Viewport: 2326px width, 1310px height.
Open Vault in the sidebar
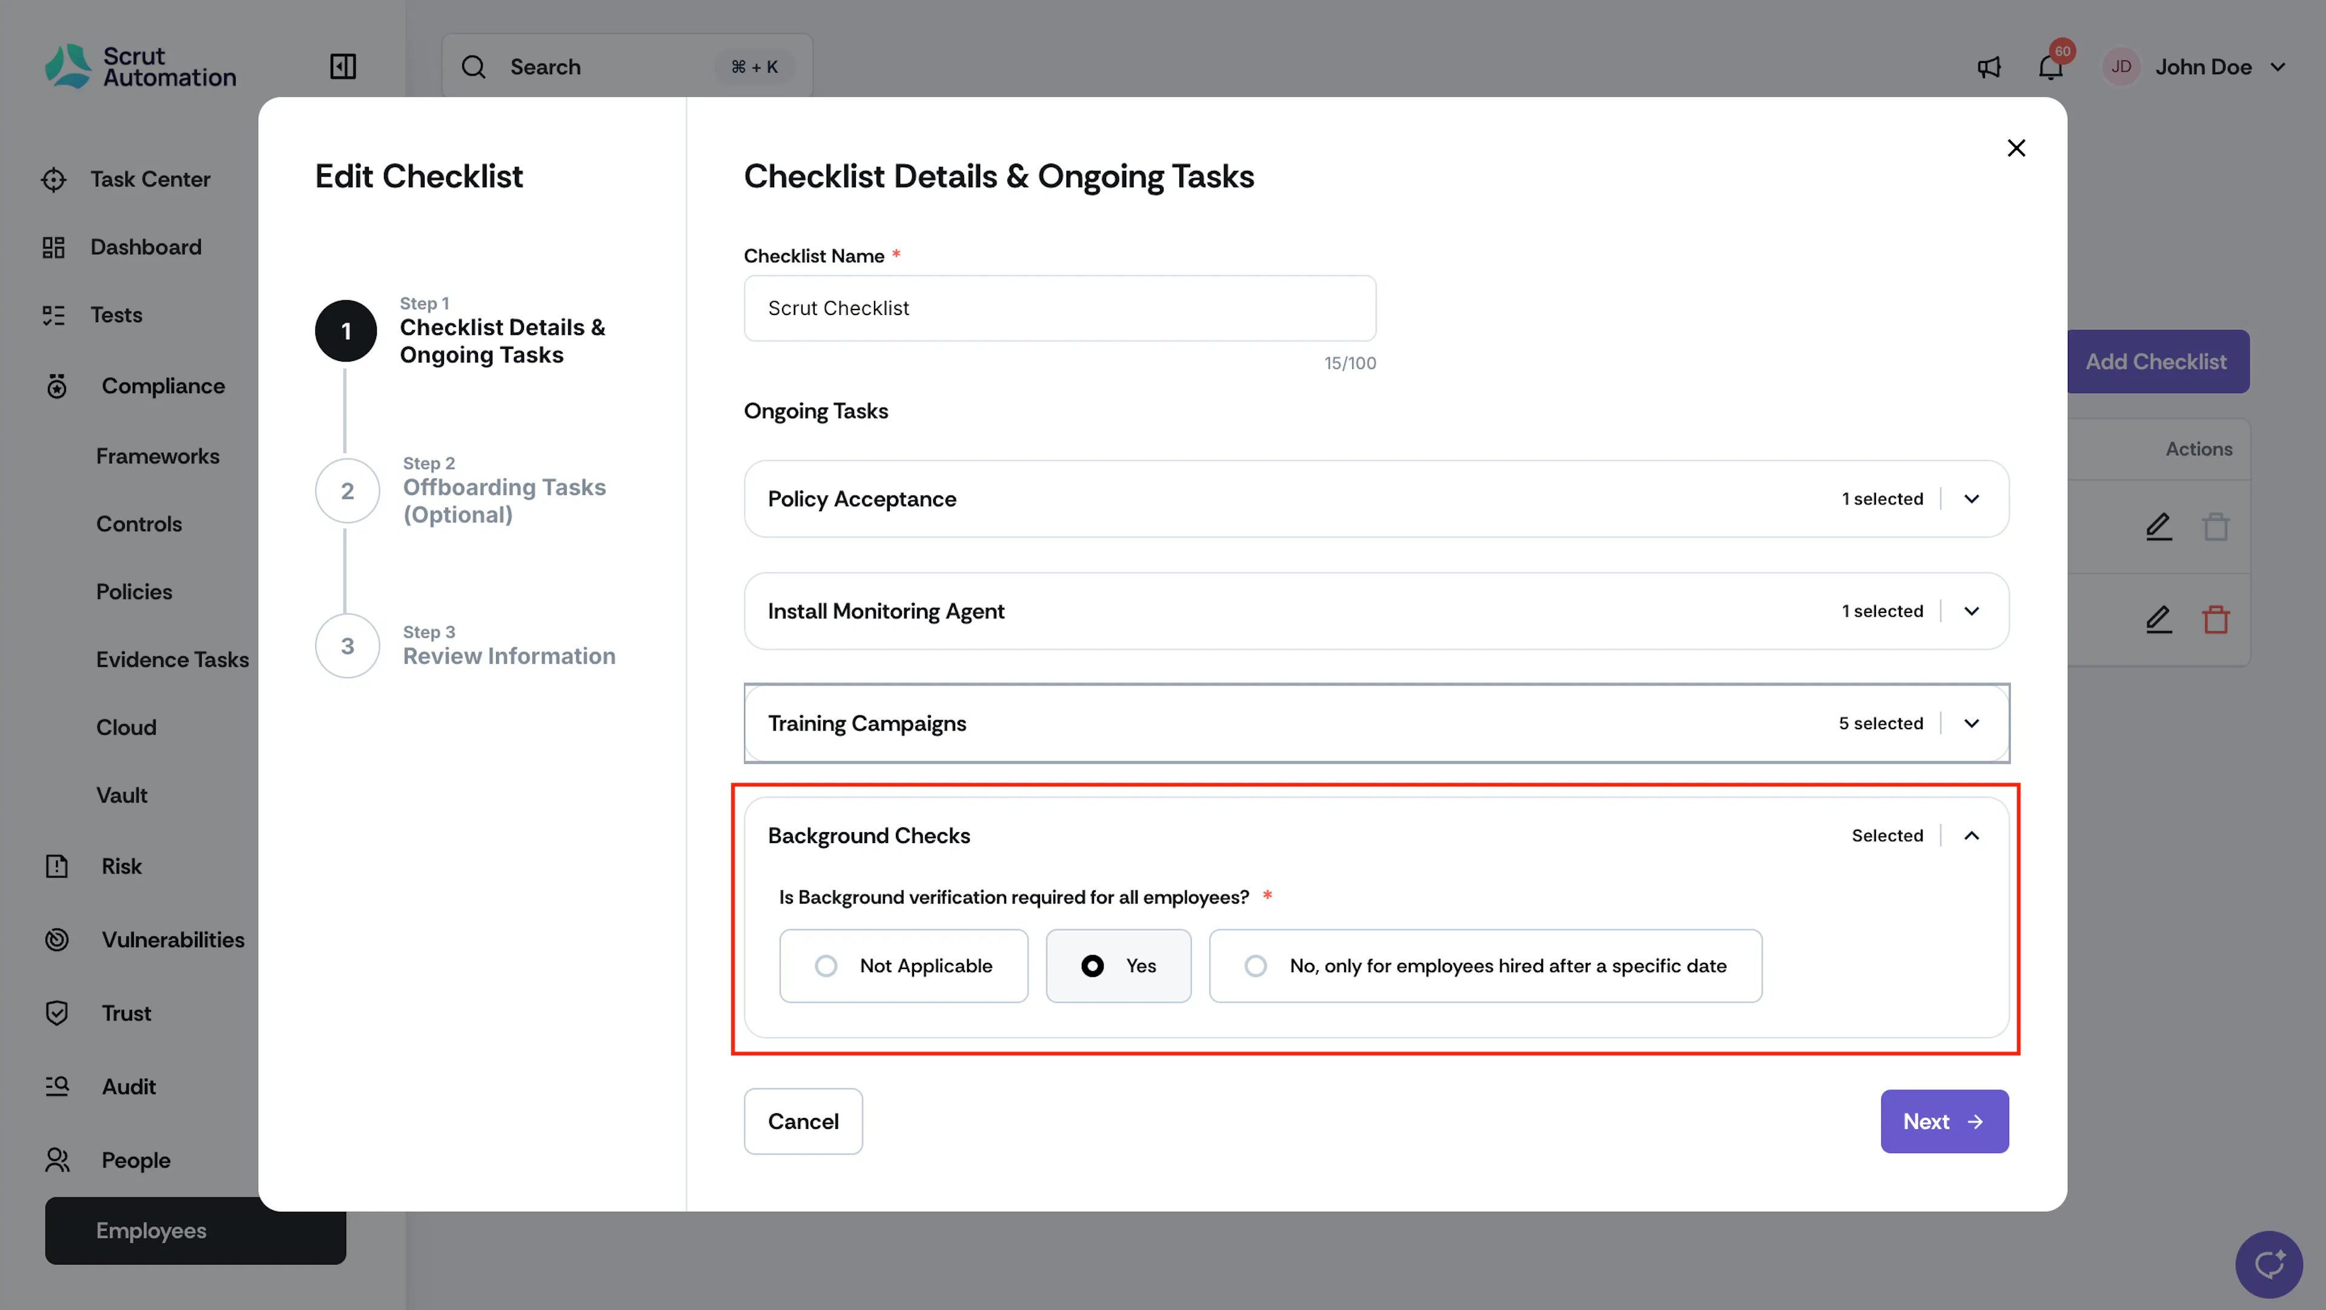(x=122, y=795)
